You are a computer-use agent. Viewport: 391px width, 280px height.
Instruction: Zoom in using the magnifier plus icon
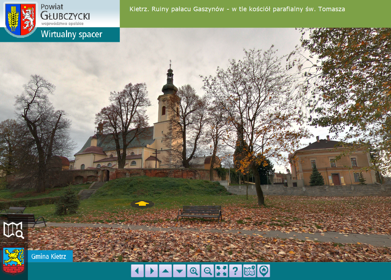click(x=194, y=271)
